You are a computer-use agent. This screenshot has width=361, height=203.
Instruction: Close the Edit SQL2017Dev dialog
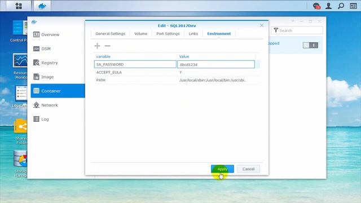(262, 25)
